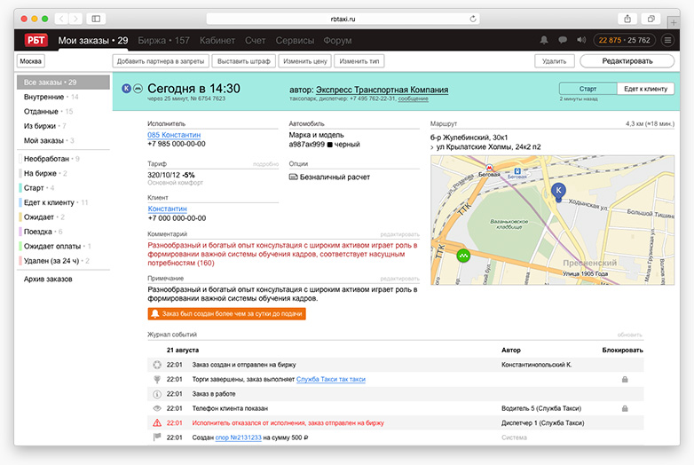
Task: Open Служба Такси так такси link
Action: coord(331,379)
